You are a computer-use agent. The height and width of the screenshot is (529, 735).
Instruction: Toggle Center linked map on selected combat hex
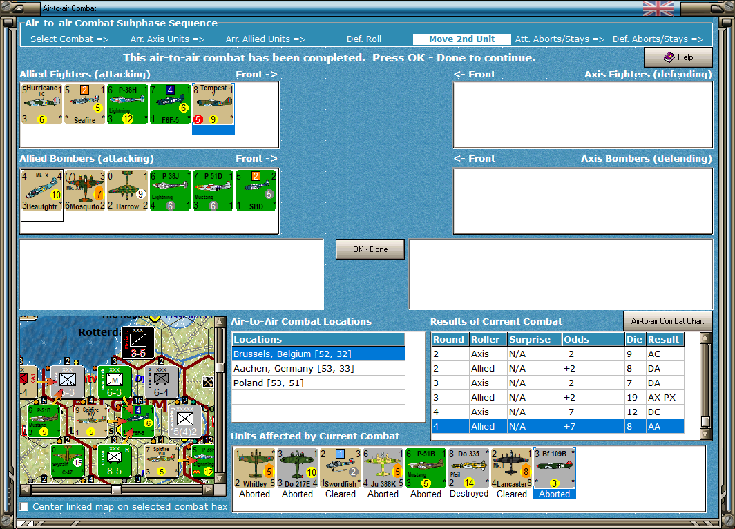coord(24,506)
